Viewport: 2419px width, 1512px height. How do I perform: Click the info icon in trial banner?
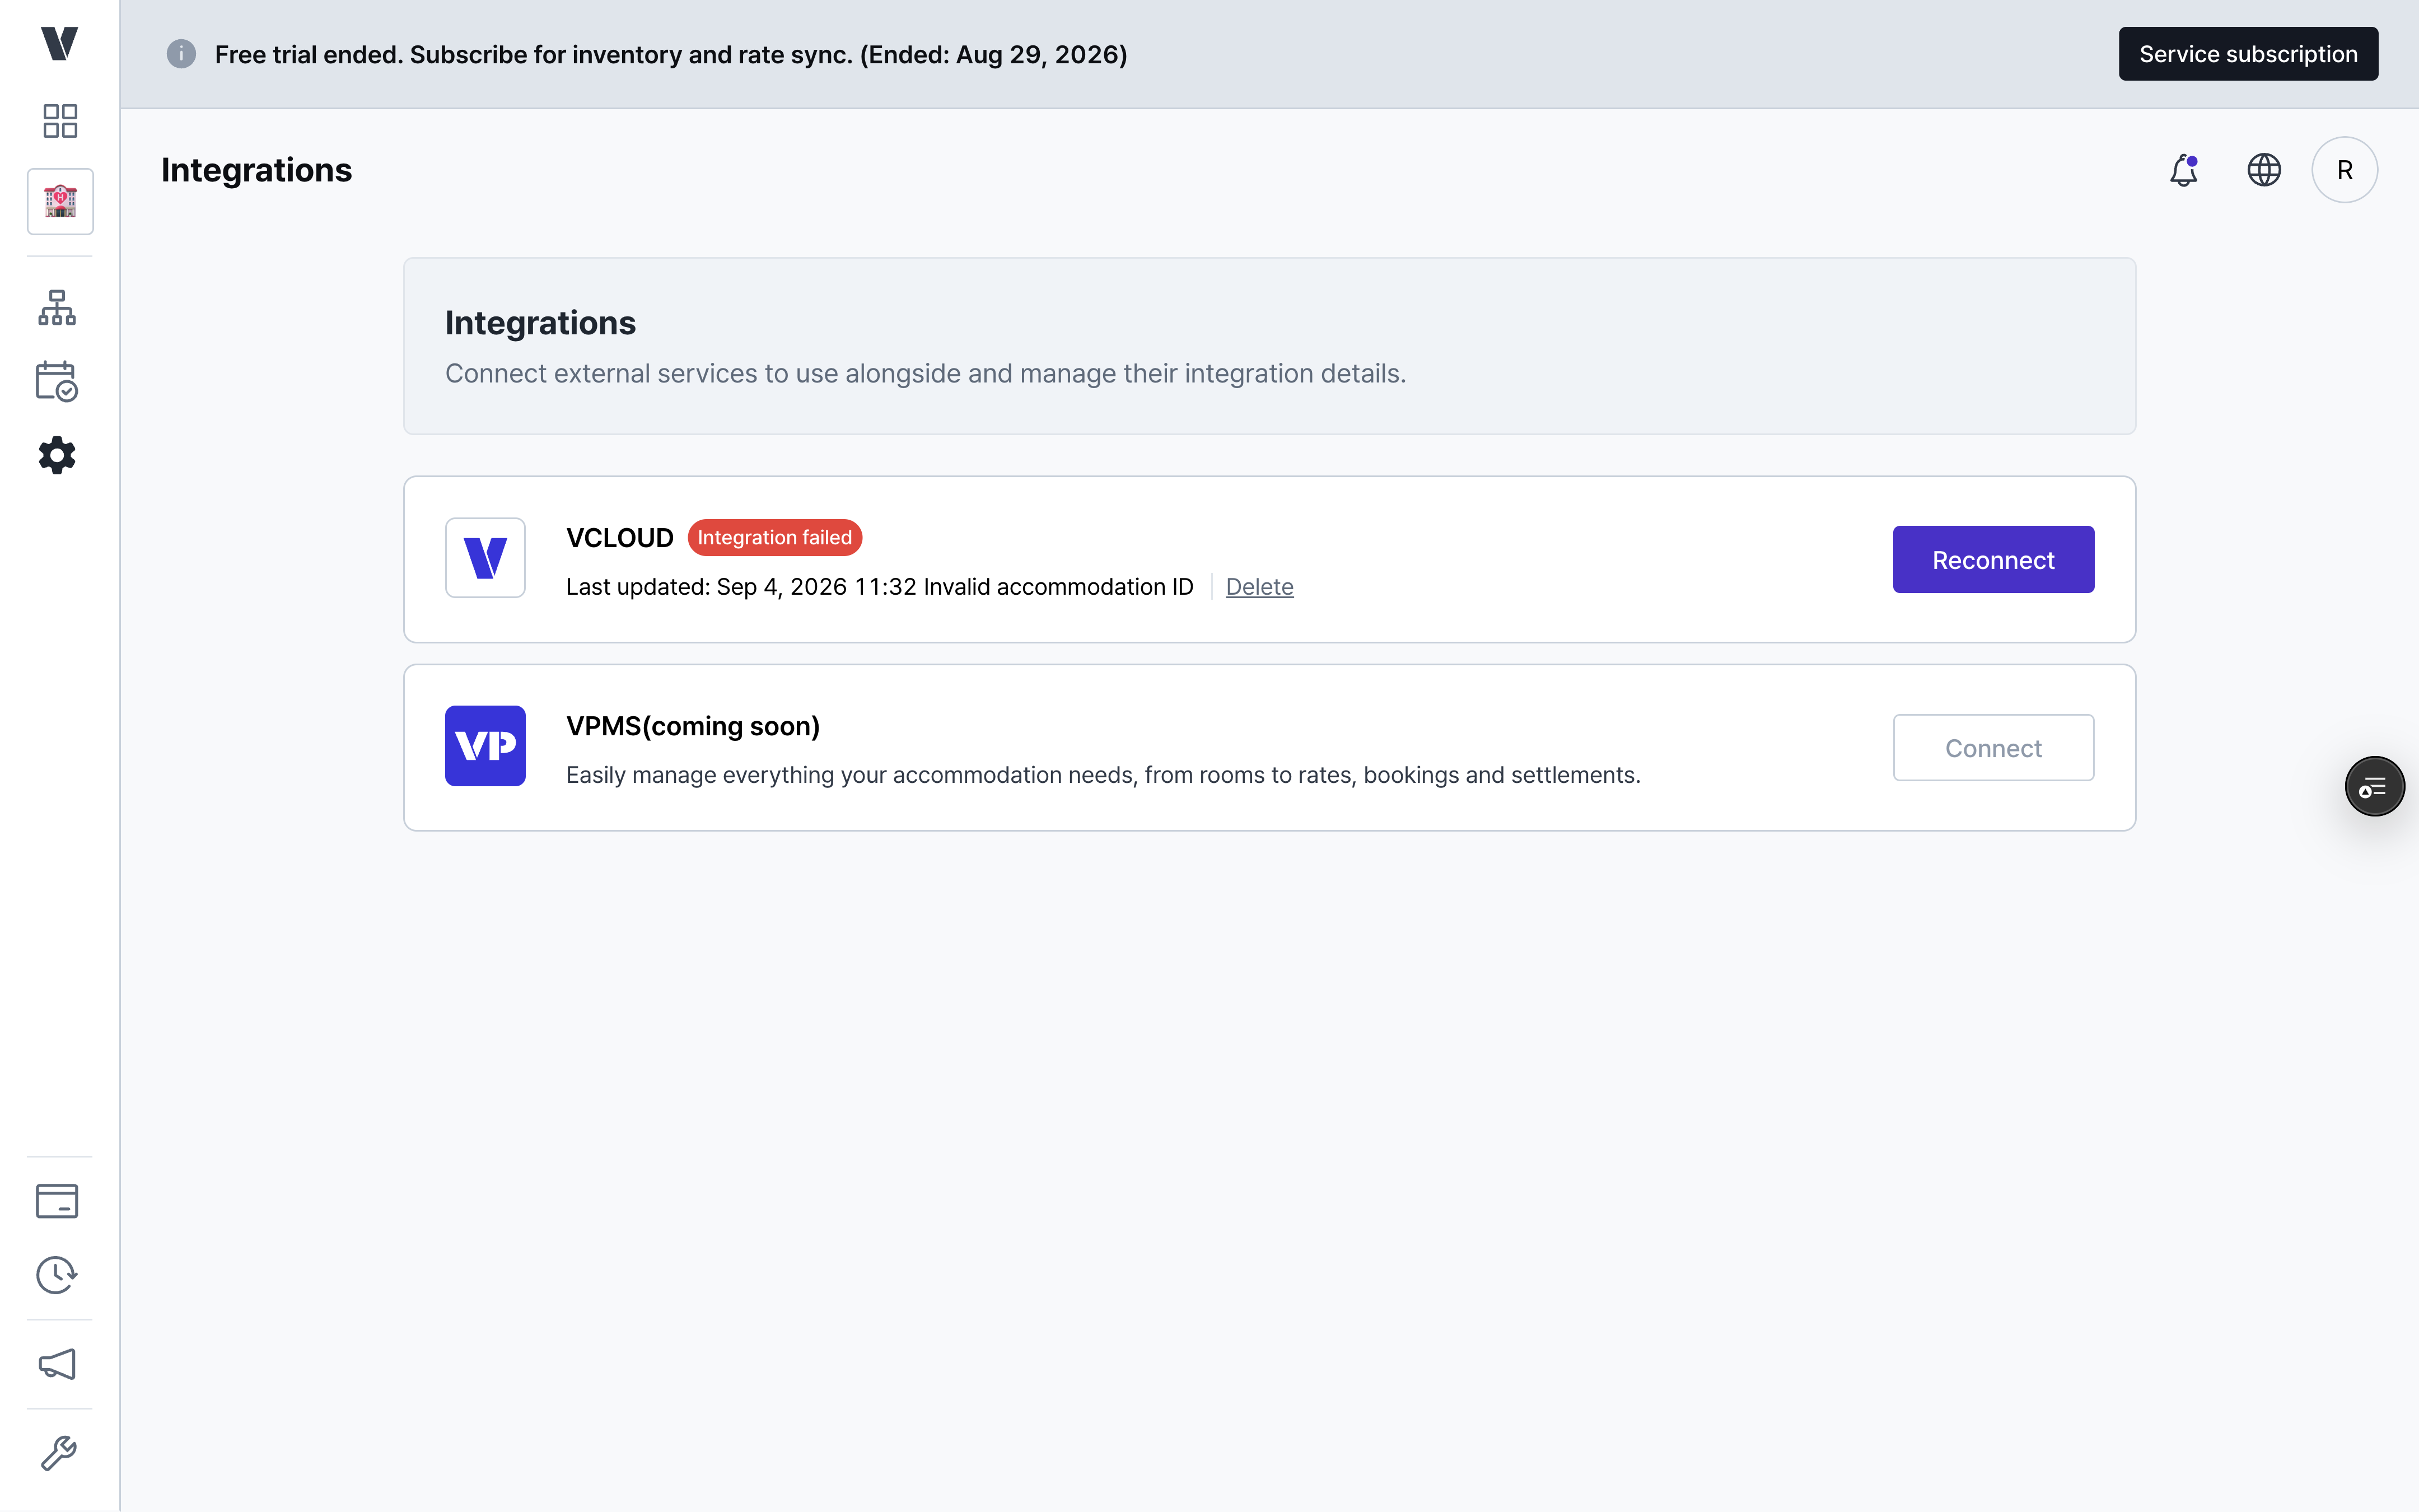point(181,54)
